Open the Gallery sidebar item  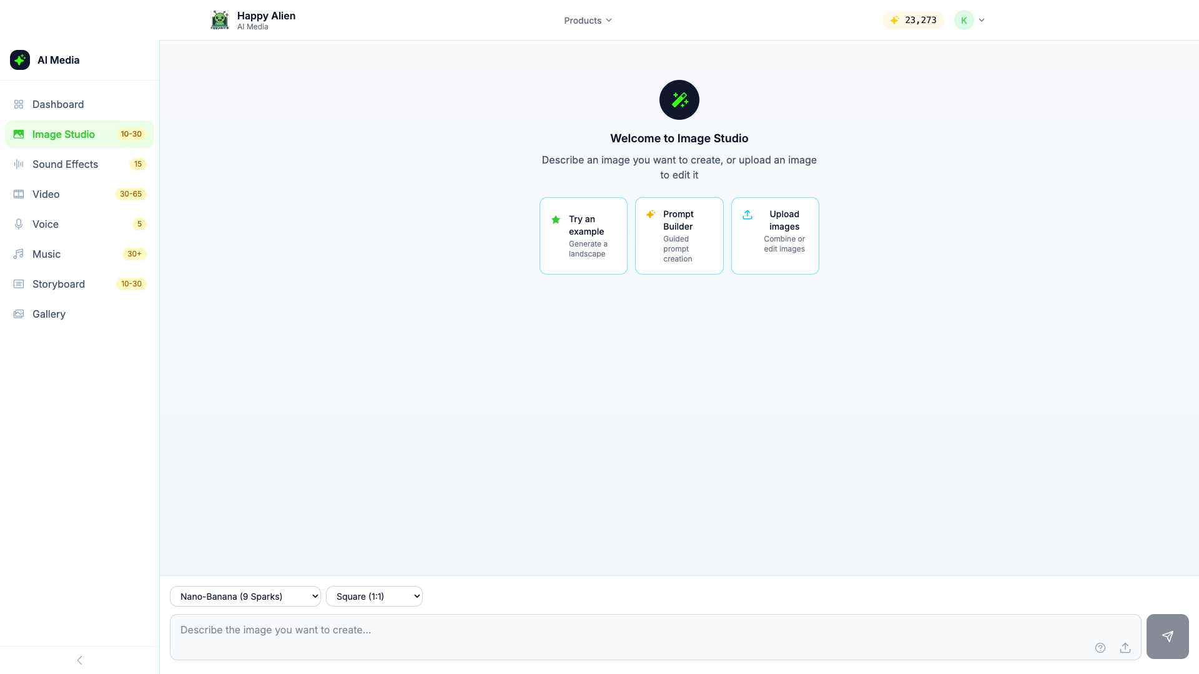click(49, 314)
